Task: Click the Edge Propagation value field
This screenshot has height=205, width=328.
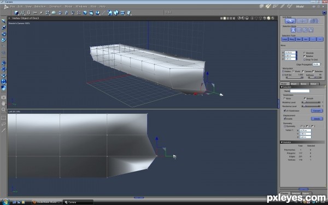Action: click(x=316, y=64)
